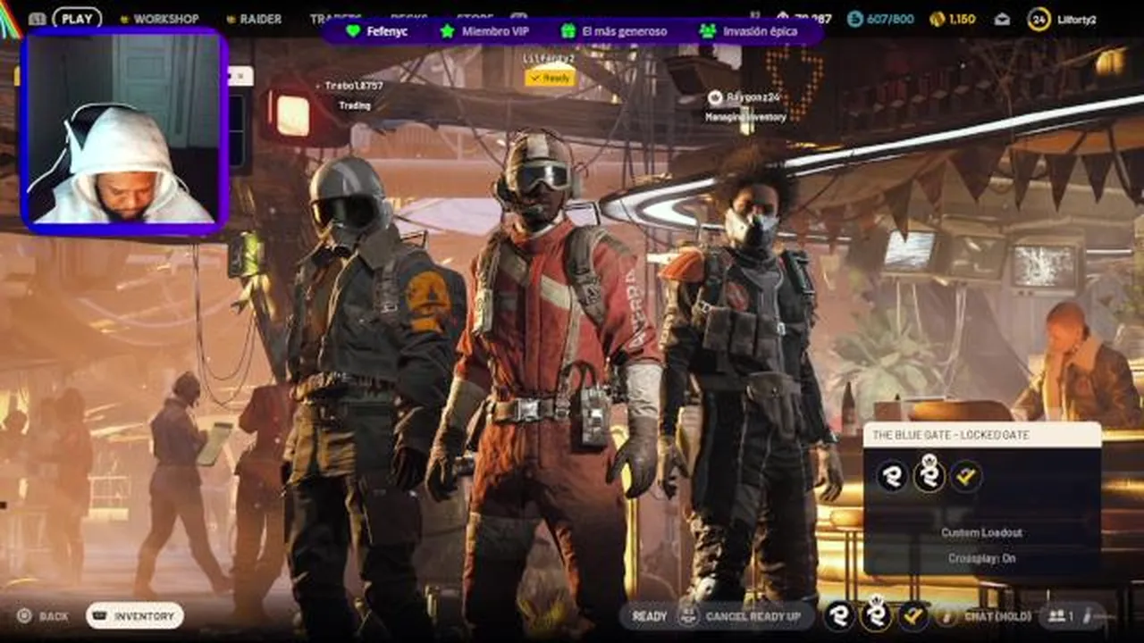Click the Miembro VIP star badge
The image size is (1144, 643).
pos(485,31)
